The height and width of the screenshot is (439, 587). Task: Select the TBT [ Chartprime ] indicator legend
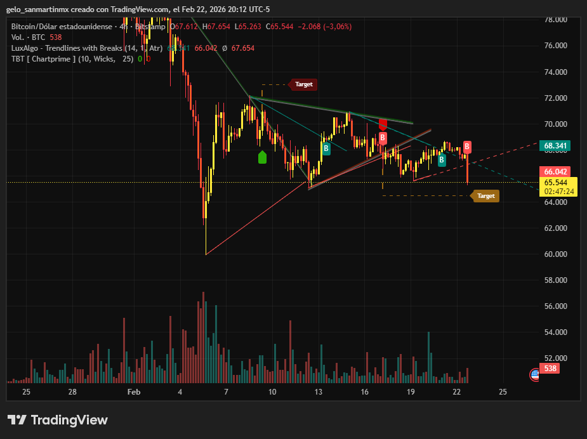72,59
